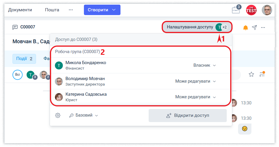Click the red THE TEST company logo
Screen dimensions: 279x147
(x=251, y=10)
